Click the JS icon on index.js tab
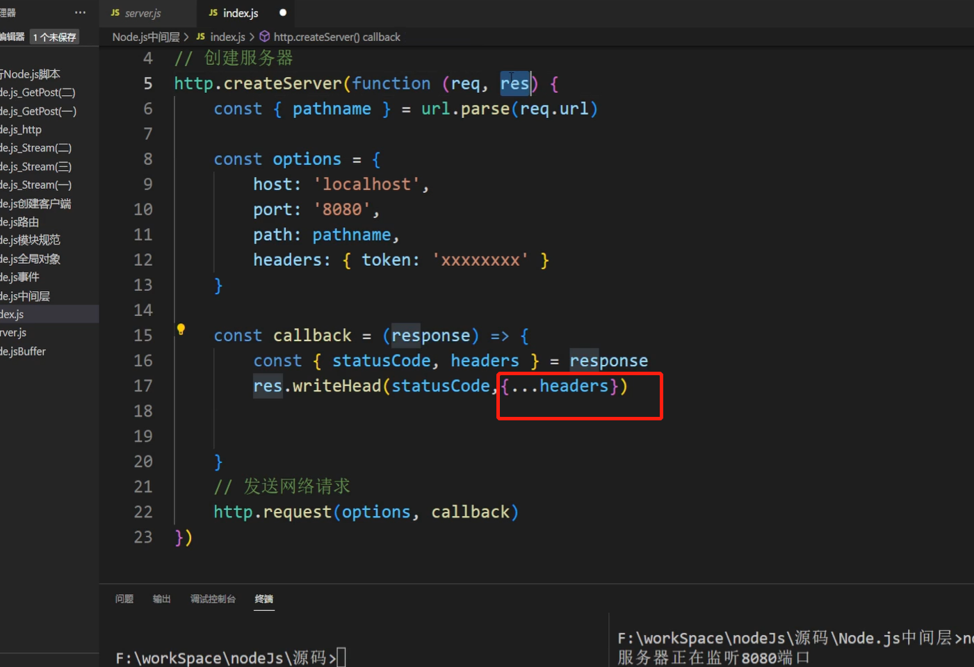This screenshot has width=974, height=667. (x=213, y=13)
